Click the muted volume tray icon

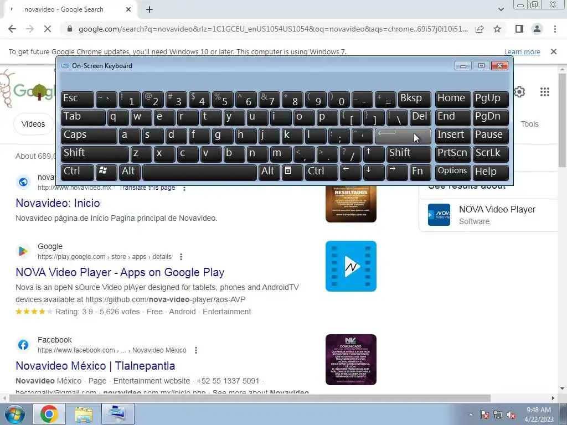511,415
